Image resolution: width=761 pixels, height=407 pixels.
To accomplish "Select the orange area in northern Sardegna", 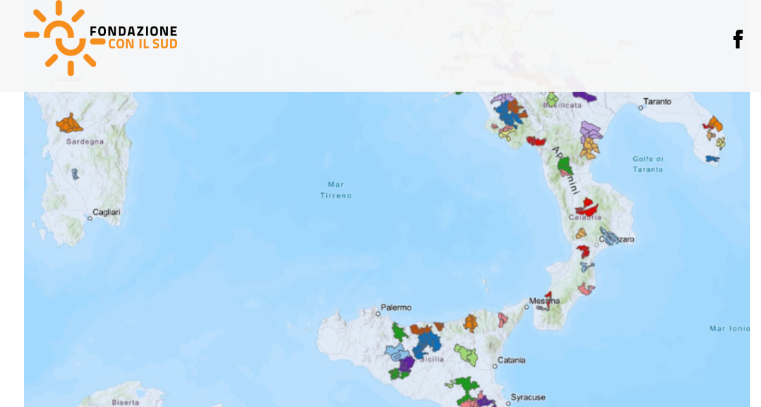I will click(69, 123).
